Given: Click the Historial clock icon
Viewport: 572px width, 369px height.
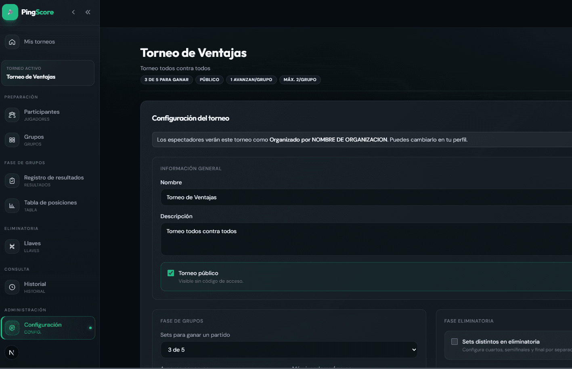Looking at the screenshot, I should point(12,287).
